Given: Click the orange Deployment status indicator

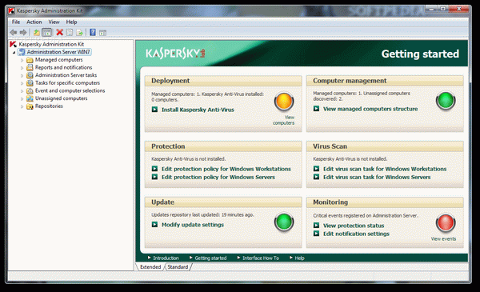Looking at the screenshot, I should coord(284,102).
